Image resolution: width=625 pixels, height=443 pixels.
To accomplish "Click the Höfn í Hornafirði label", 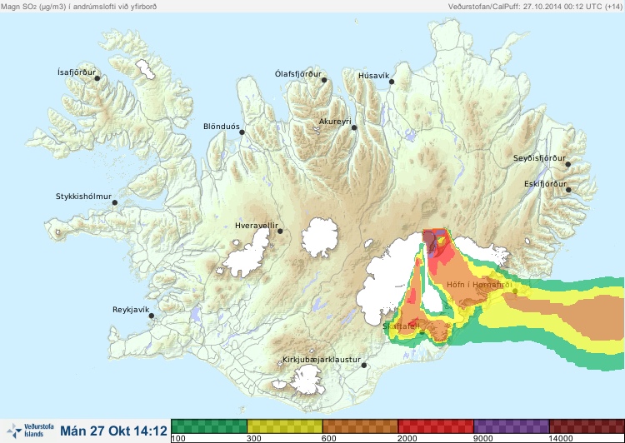I will [479, 285].
